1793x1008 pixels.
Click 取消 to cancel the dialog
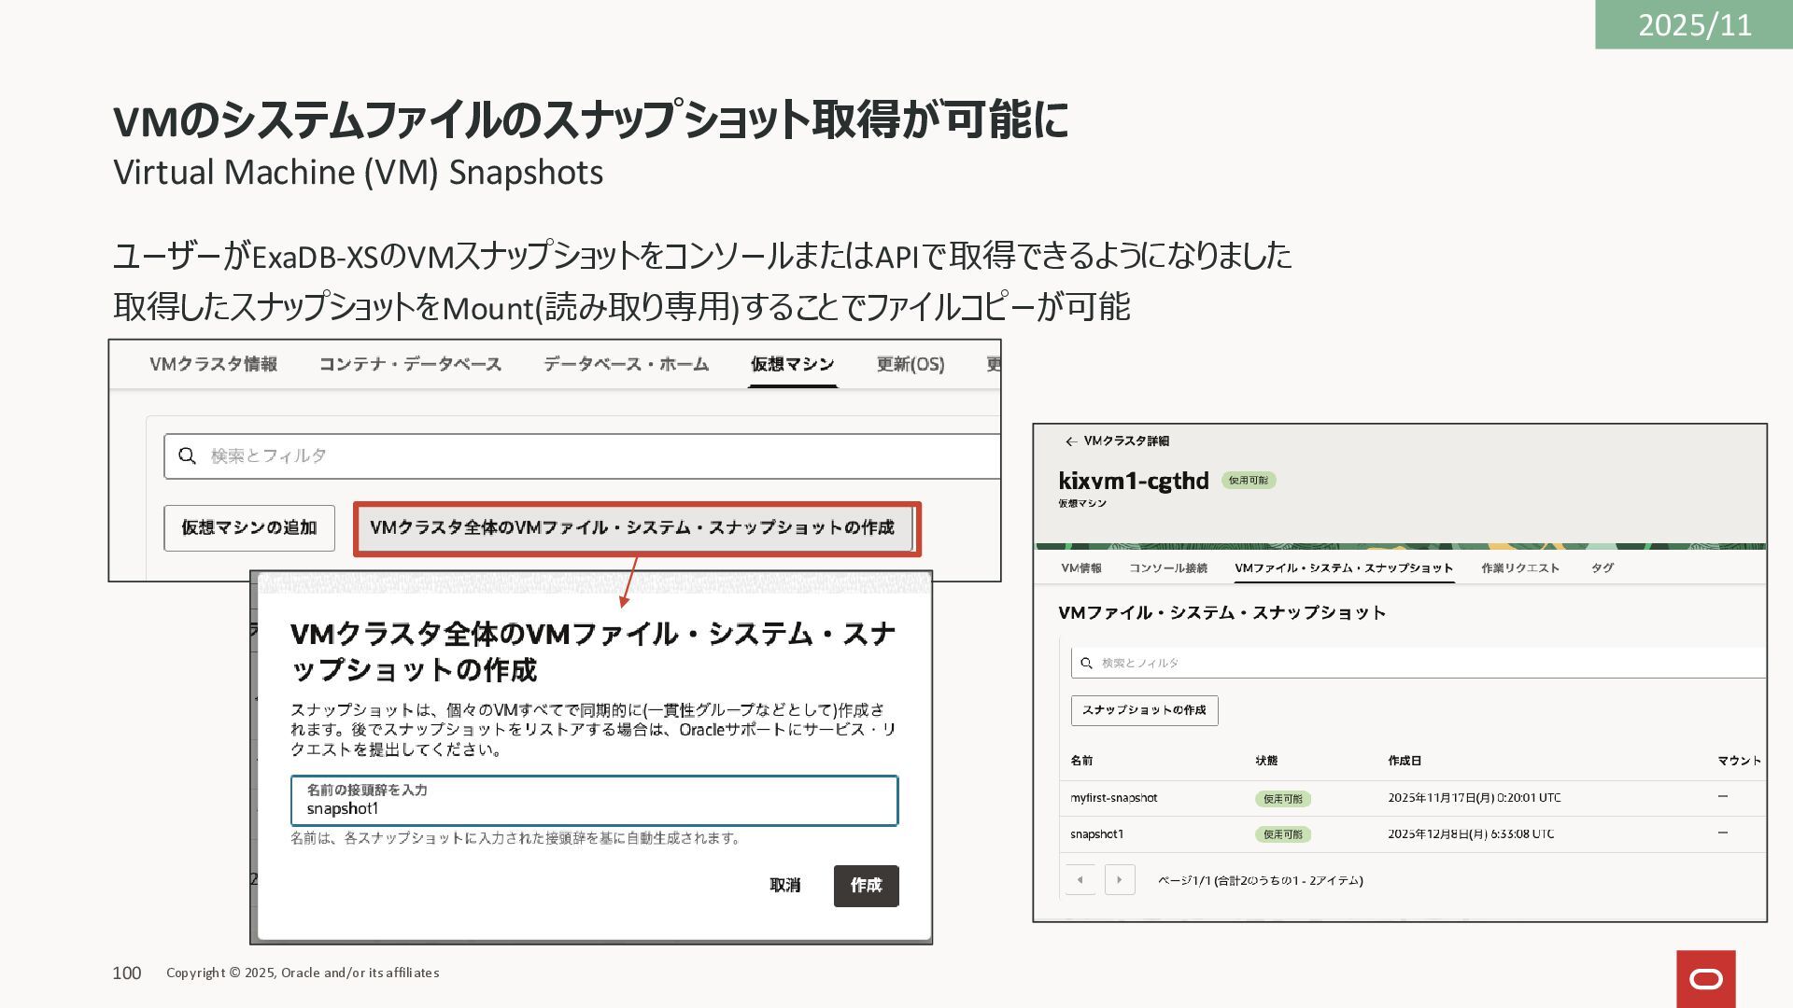pos(784,885)
